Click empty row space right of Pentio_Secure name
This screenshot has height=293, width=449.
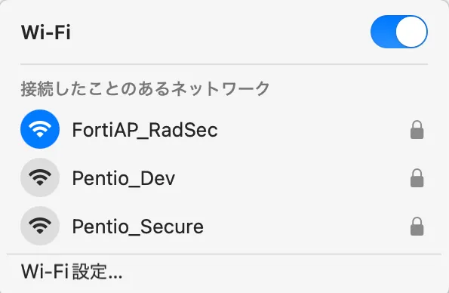[306, 227]
